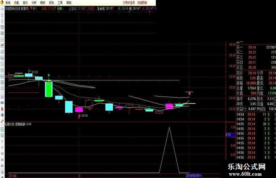Click the 收益(一) 0.047 value
This screenshot has width=276, height=178.
point(252,109)
